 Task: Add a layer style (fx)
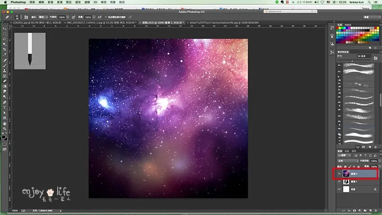pyautogui.click(x=349, y=211)
